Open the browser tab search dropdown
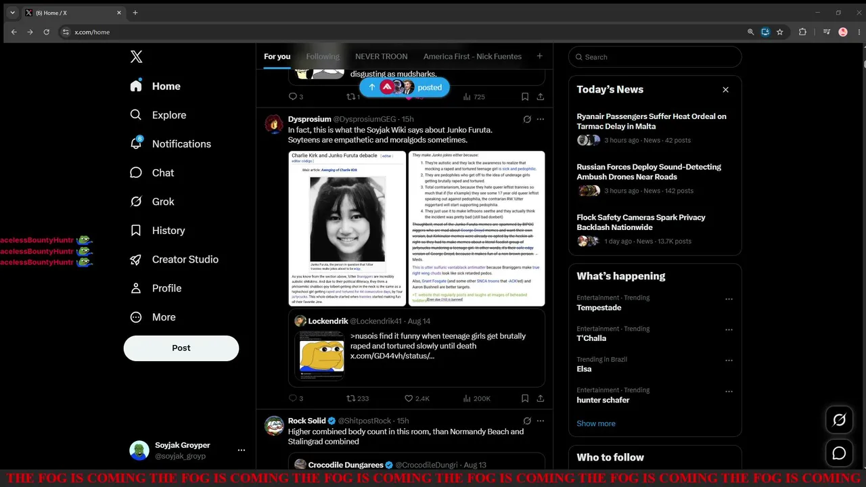866x487 pixels. tap(12, 13)
